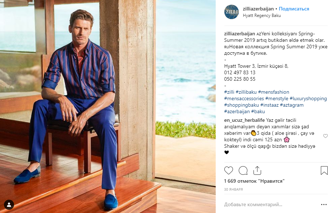The image size is (332, 213).
Task: Open the #aztagram hashtag
Action: pos(292,105)
